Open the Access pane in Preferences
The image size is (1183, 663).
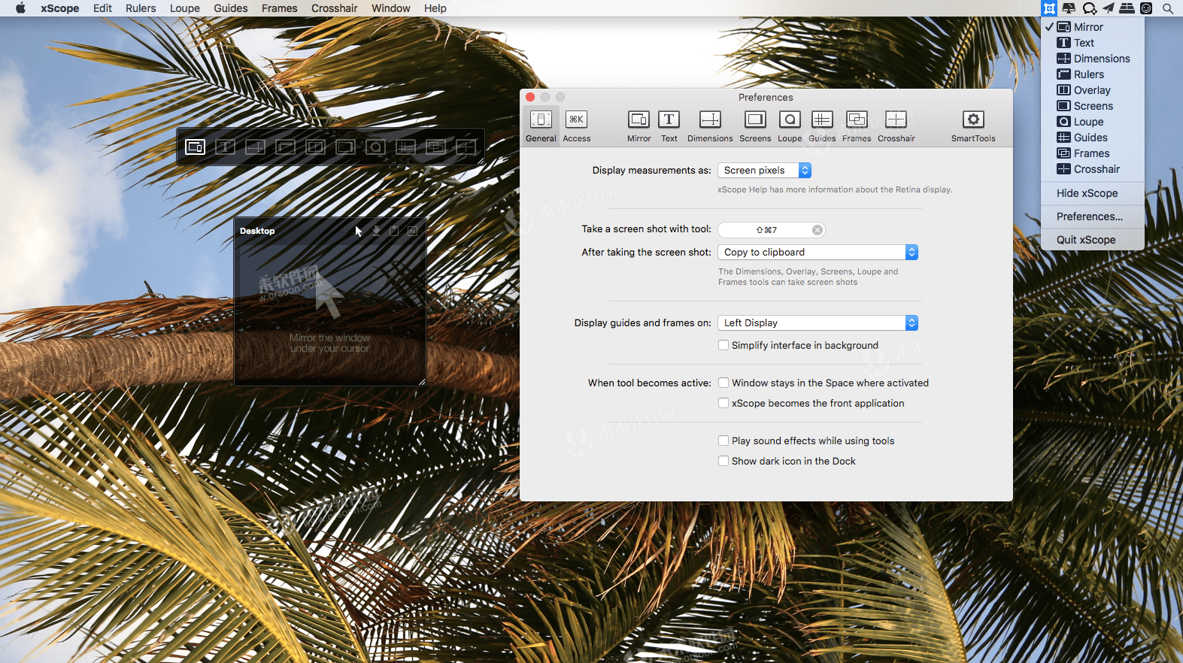click(577, 126)
